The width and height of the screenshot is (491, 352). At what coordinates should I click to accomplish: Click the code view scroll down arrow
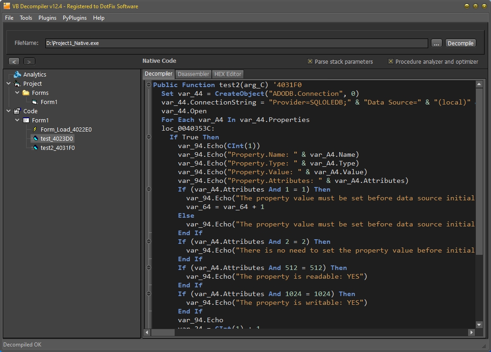pyautogui.click(x=479, y=325)
